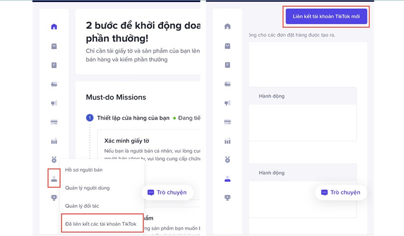The height and width of the screenshot is (236, 404).
Task: Open the Products list icon in left sidebar
Action: [54, 65]
